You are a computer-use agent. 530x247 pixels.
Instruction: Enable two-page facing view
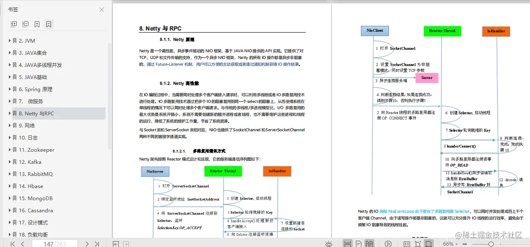pos(370,244)
